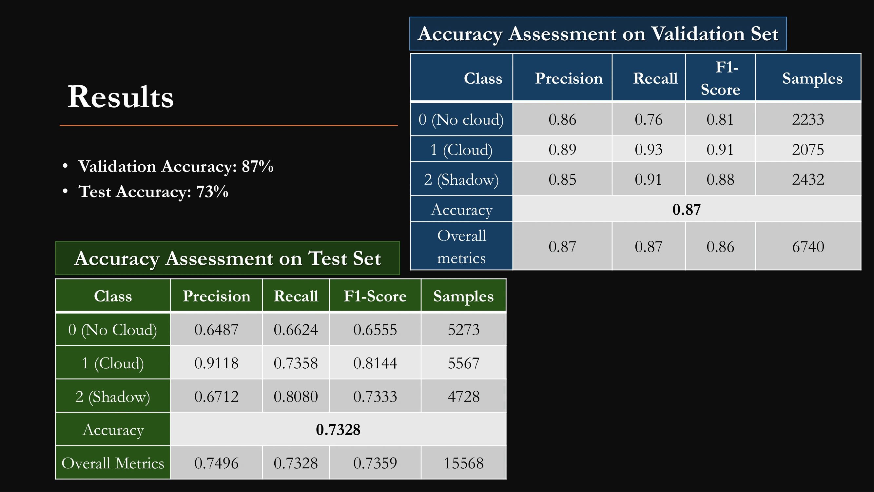Image resolution: width=874 pixels, height=492 pixels.
Task: Click the Results slide title
Action: pyautogui.click(x=121, y=97)
